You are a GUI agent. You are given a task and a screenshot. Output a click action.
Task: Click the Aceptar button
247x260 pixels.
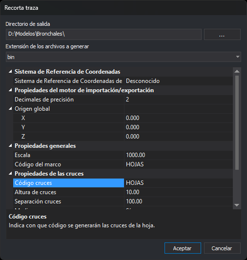[x=183, y=248]
